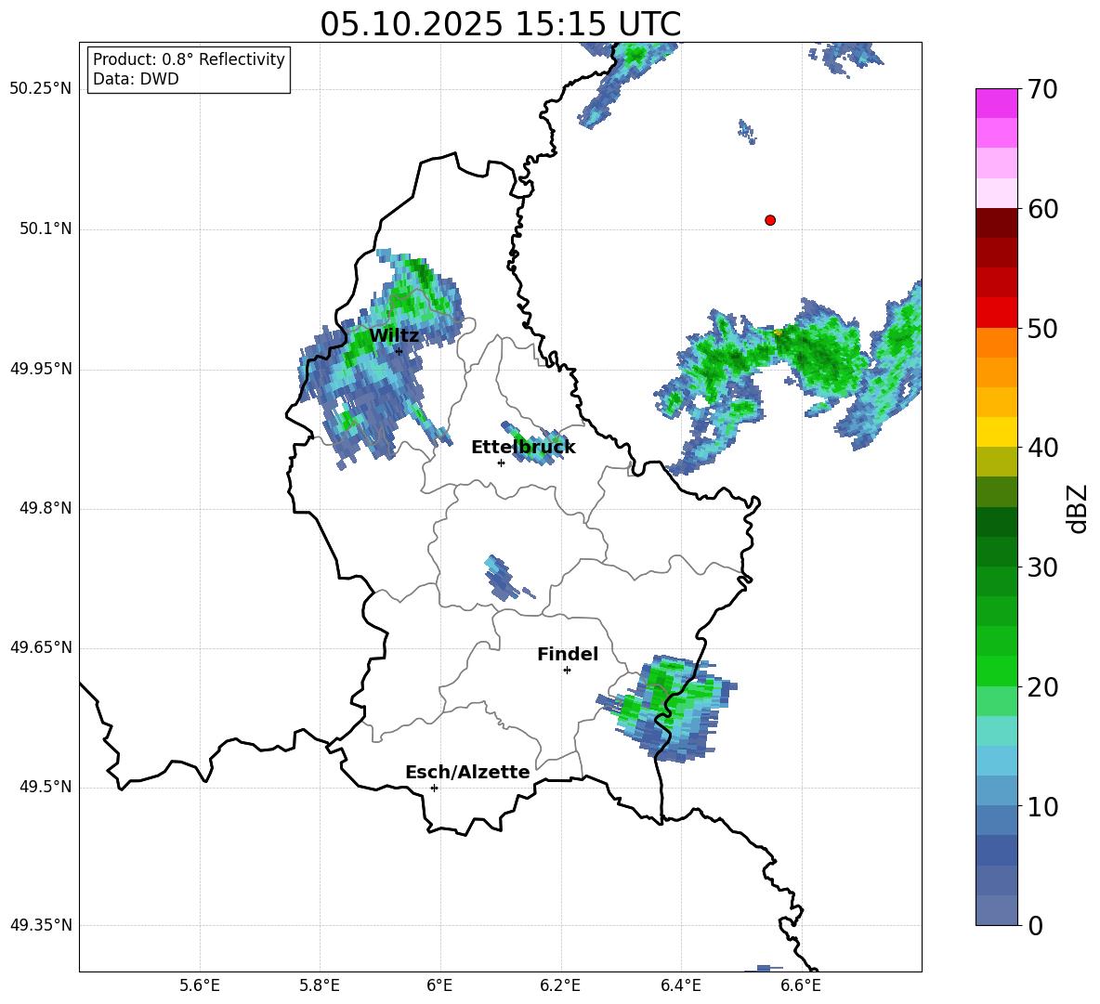
Task: Click the 6.6°E longitude label
Action: click(x=801, y=985)
